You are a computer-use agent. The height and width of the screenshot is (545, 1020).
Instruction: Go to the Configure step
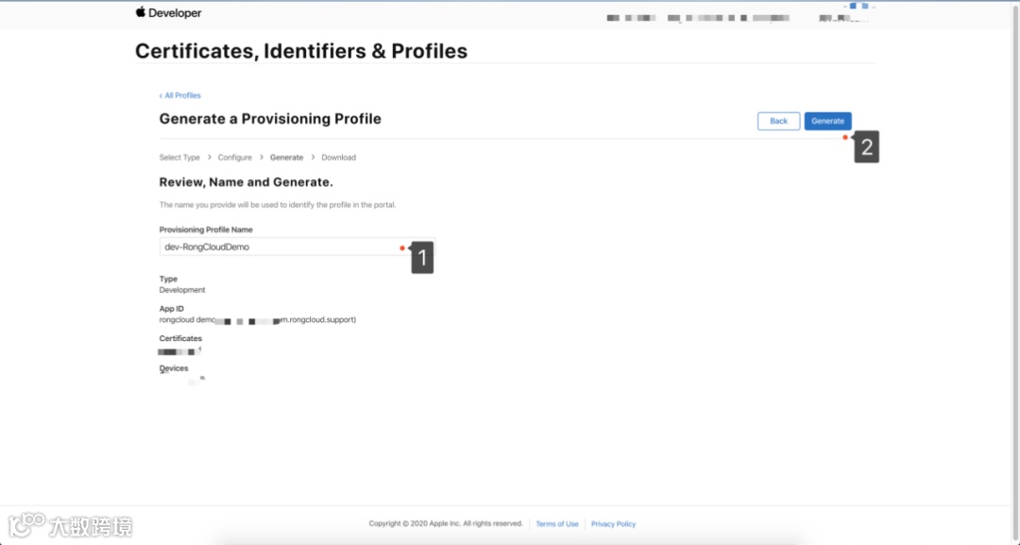pos(235,158)
